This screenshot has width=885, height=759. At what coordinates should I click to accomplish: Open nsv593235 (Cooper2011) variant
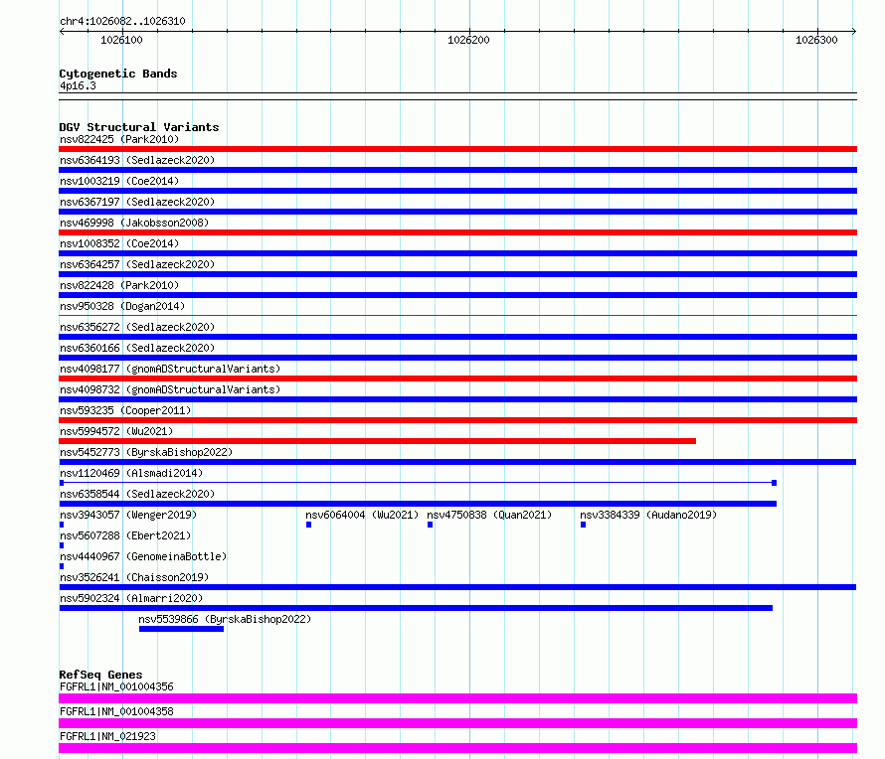[125, 410]
